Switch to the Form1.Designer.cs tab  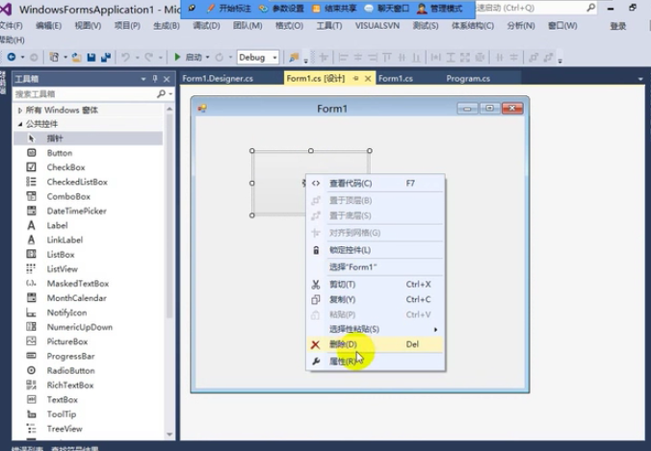click(218, 79)
